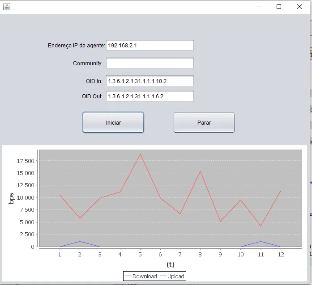Click the x-axis tick label 10
312x285 pixels.
(241, 255)
